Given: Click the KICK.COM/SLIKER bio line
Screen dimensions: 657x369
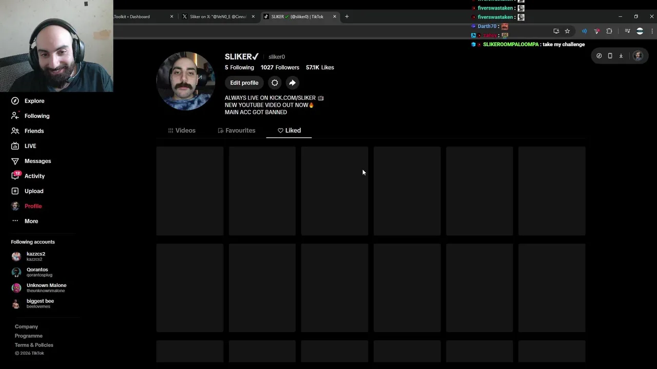Looking at the screenshot, I should (x=274, y=98).
